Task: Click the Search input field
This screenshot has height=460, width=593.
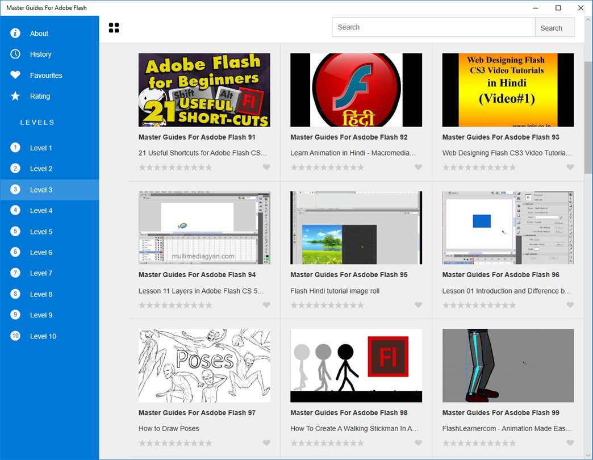Action: tap(433, 27)
